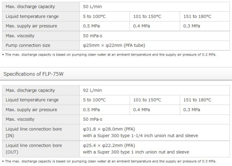Click the FLP-75W 'Max. discharge capacity' label
Image resolution: width=232 pixels, height=166 pixels.
[30, 90]
